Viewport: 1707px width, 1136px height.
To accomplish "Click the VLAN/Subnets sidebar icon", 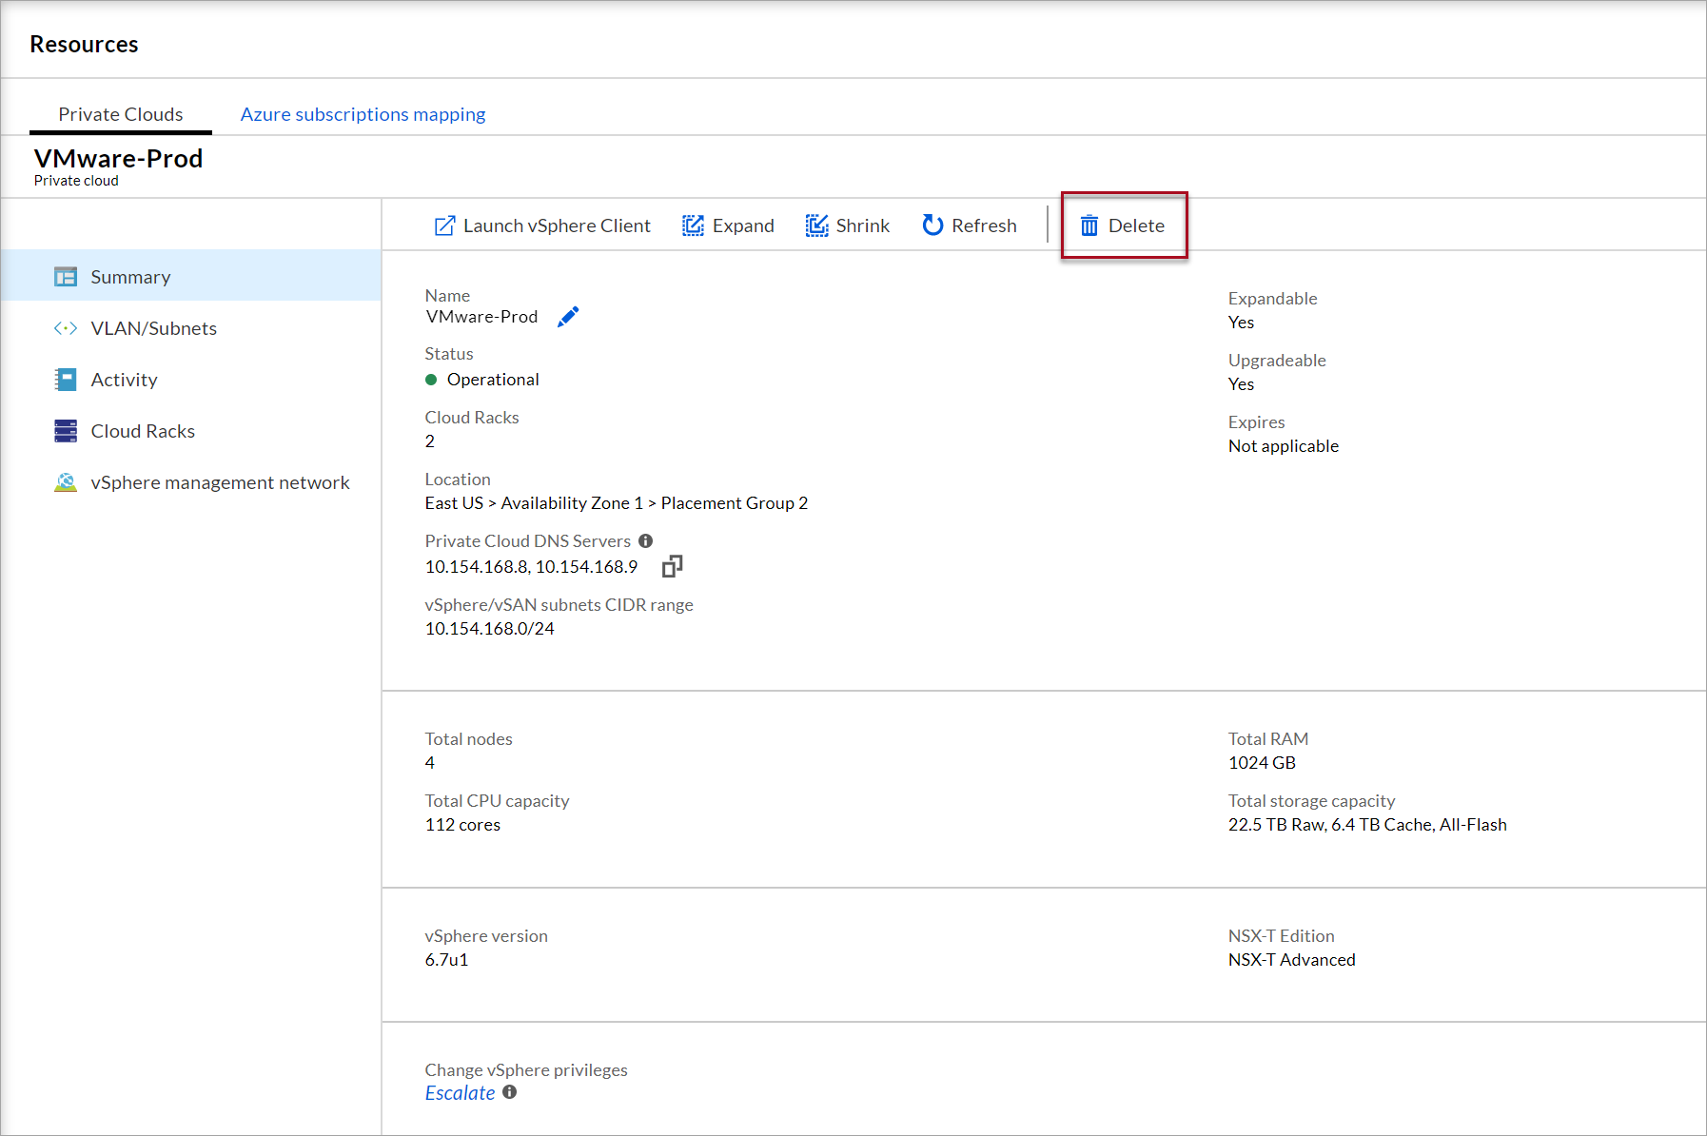I will pos(66,328).
